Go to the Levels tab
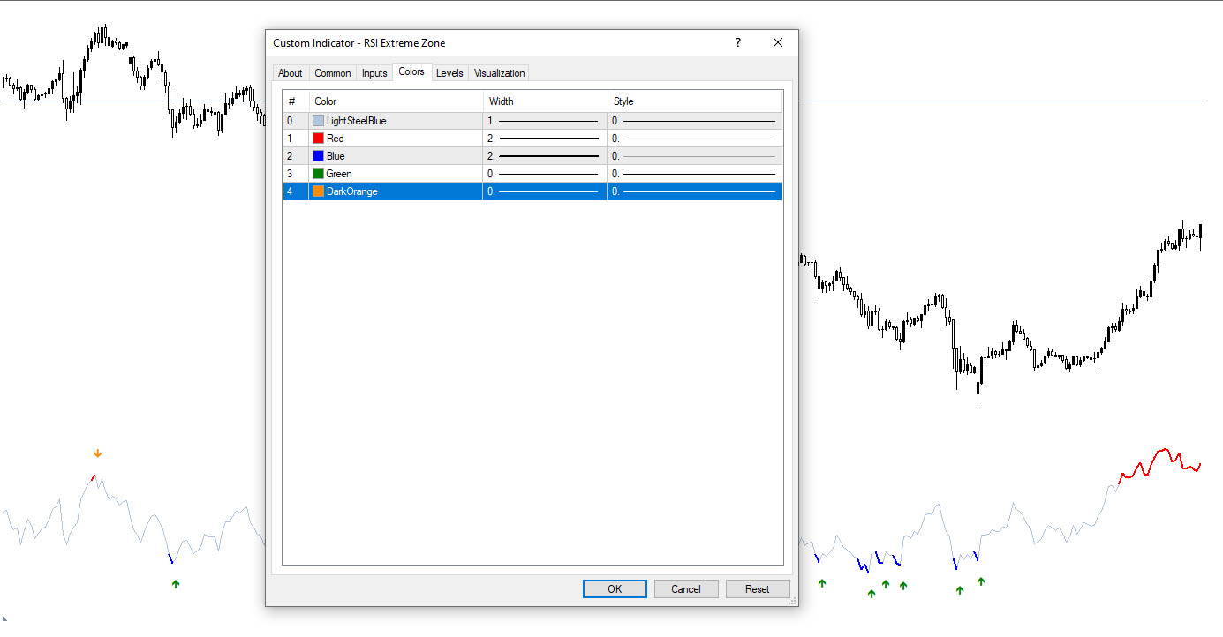 [x=449, y=73]
